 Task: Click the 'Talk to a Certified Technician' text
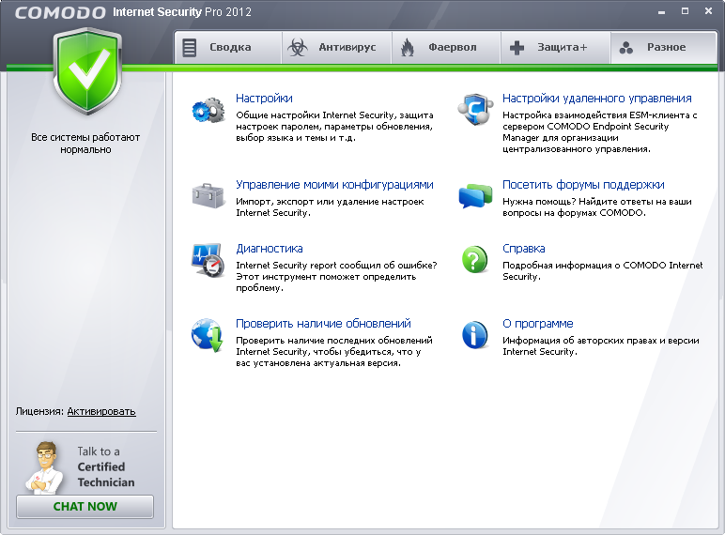(x=106, y=466)
